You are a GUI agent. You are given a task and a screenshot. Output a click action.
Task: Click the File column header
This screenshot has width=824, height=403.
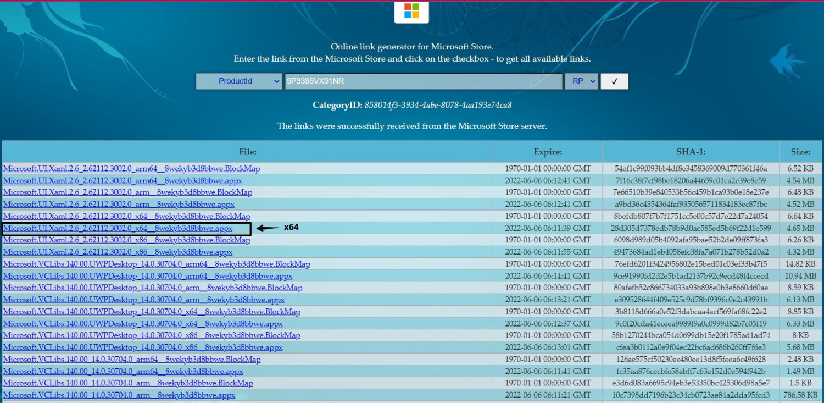[x=248, y=152]
